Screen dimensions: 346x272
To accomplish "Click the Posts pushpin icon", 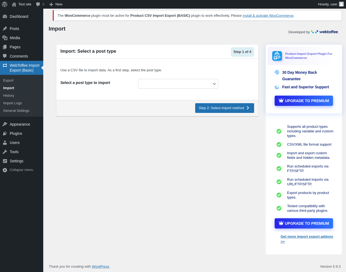I will coord(5,29).
